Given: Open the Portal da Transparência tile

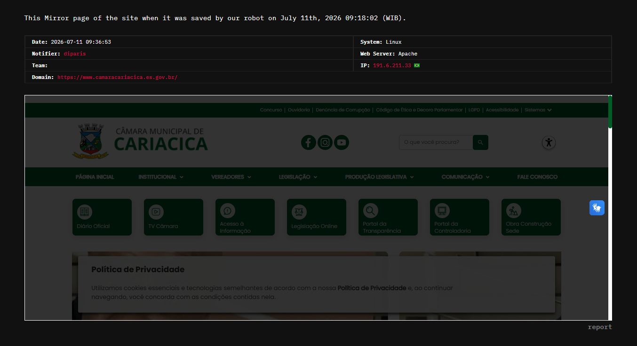Looking at the screenshot, I should click(x=388, y=217).
